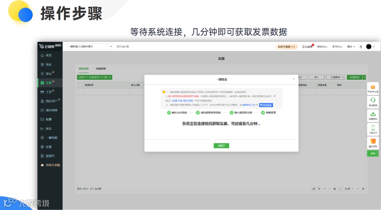Expand arrow next to 生成凭证

pyautogui.click(x=364, y=77)
